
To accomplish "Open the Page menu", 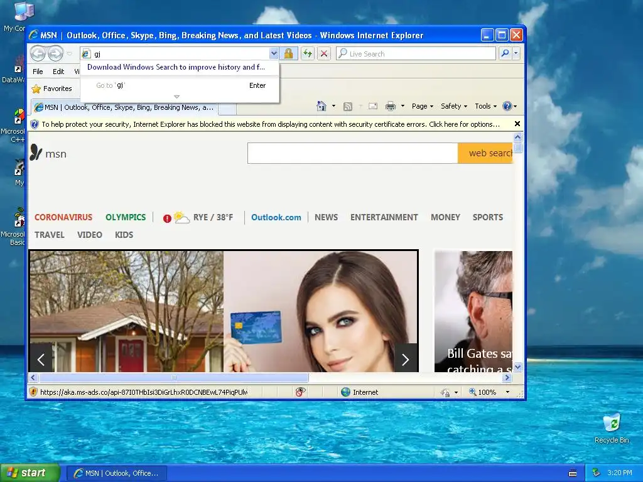I will [423, 106].
